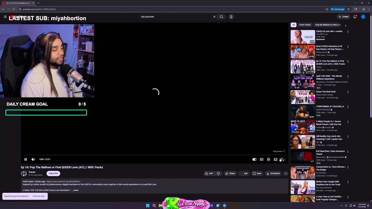The width and height of the screenshot is (372, 209).
Task: Clear the search box with X
Action: pos(214,17)
